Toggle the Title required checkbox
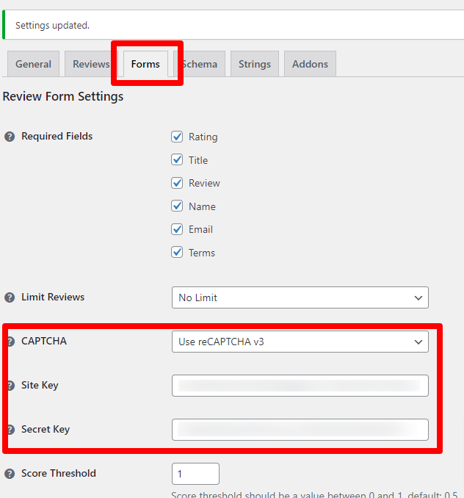Viewport: 464px width, 498px height. [x=177, y=160]
